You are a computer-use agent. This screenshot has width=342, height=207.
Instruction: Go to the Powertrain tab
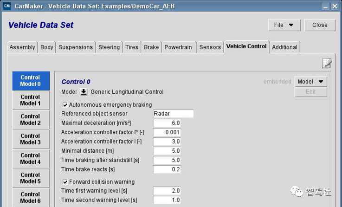point(178,47)
